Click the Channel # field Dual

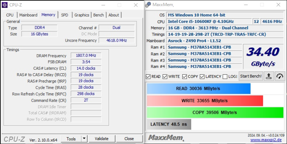117,28
